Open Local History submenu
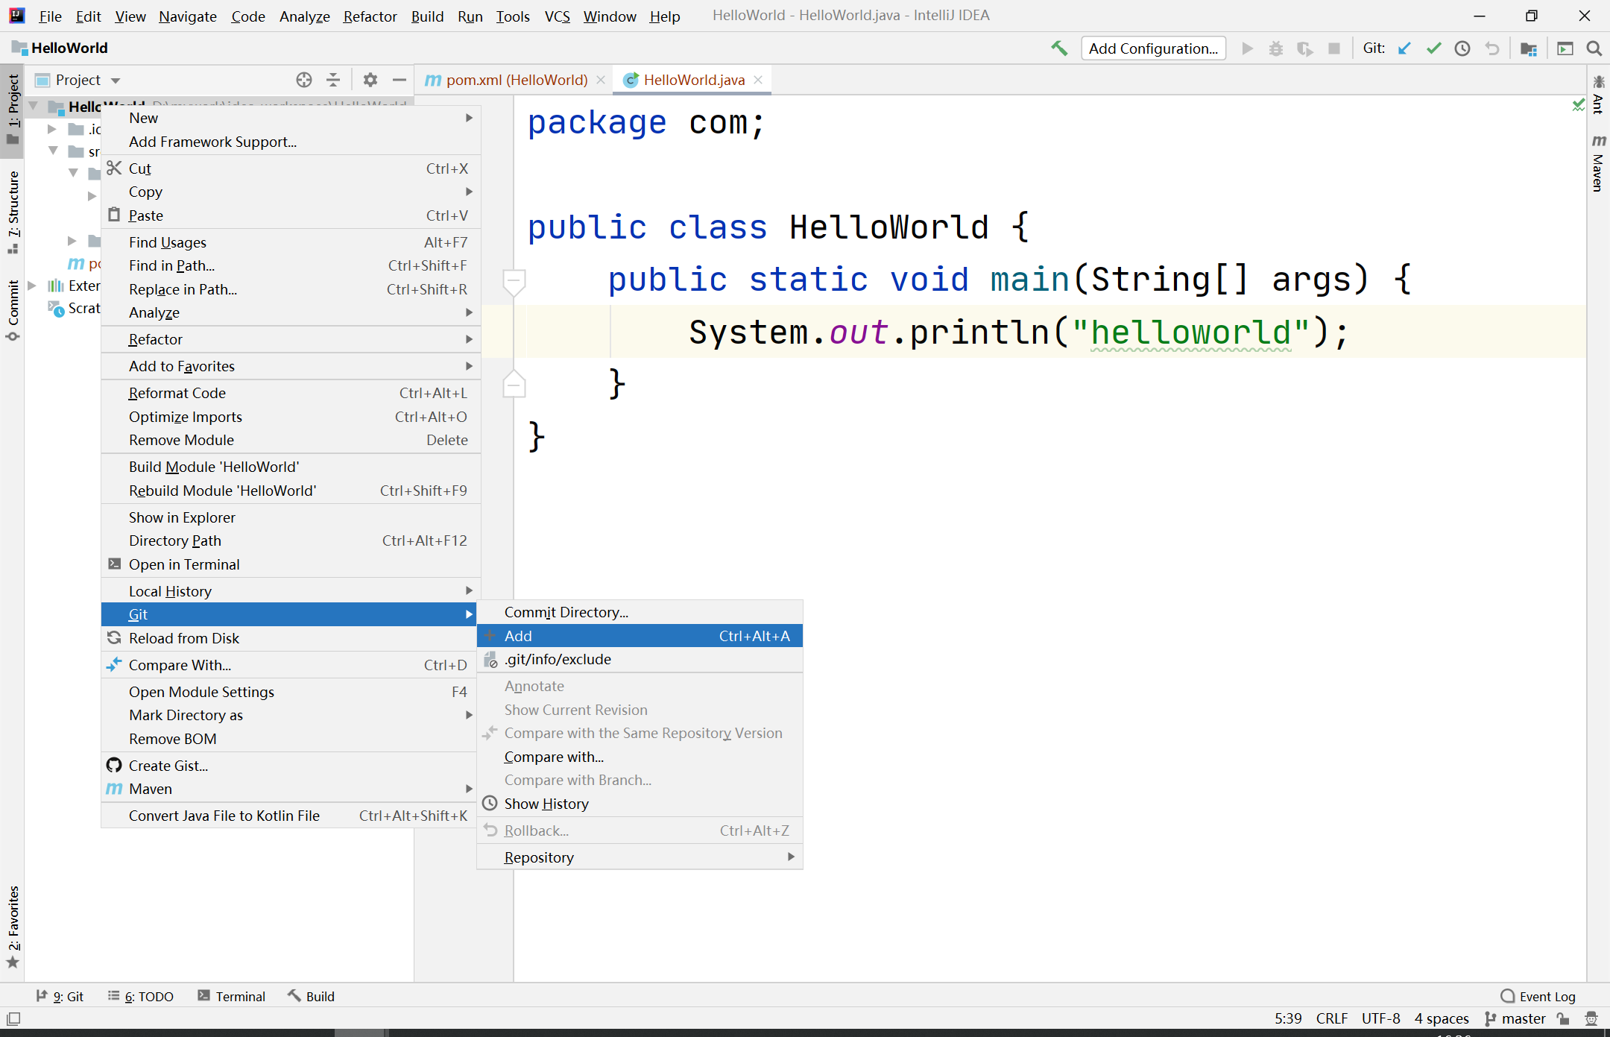This screenshot has height=1037, width=1610. coord(291,591)
